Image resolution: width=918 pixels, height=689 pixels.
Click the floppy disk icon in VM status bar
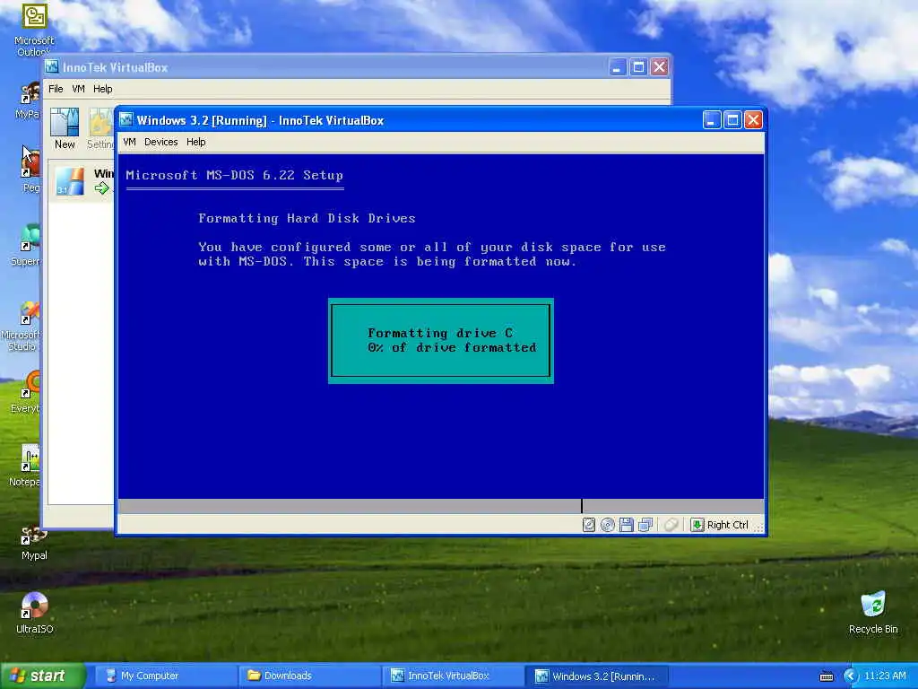627,525
